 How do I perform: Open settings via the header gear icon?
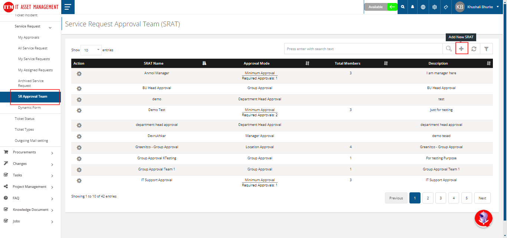click(x=435, y=7)
